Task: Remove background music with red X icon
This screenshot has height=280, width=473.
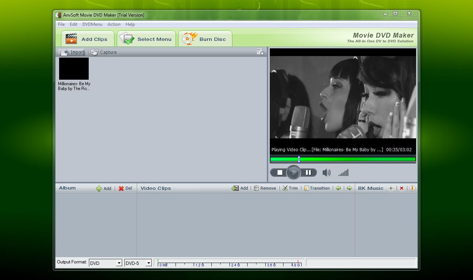Action: (x=401, y=188)
